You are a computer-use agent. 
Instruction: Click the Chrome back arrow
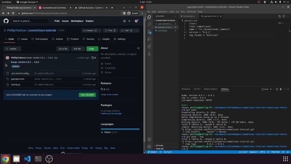pyautogui.click(x=3, y=13)
